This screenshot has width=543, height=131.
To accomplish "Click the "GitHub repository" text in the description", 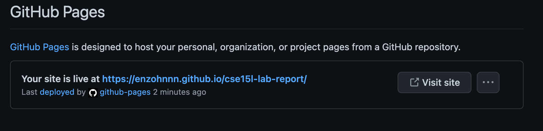I will tap(421, 47).
